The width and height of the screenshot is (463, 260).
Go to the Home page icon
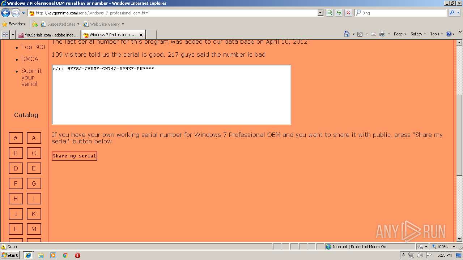point(347,34)
